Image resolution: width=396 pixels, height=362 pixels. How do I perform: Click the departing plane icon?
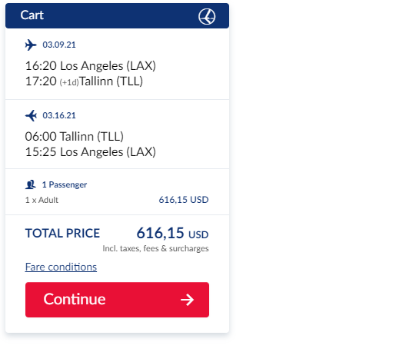(31, 45)
